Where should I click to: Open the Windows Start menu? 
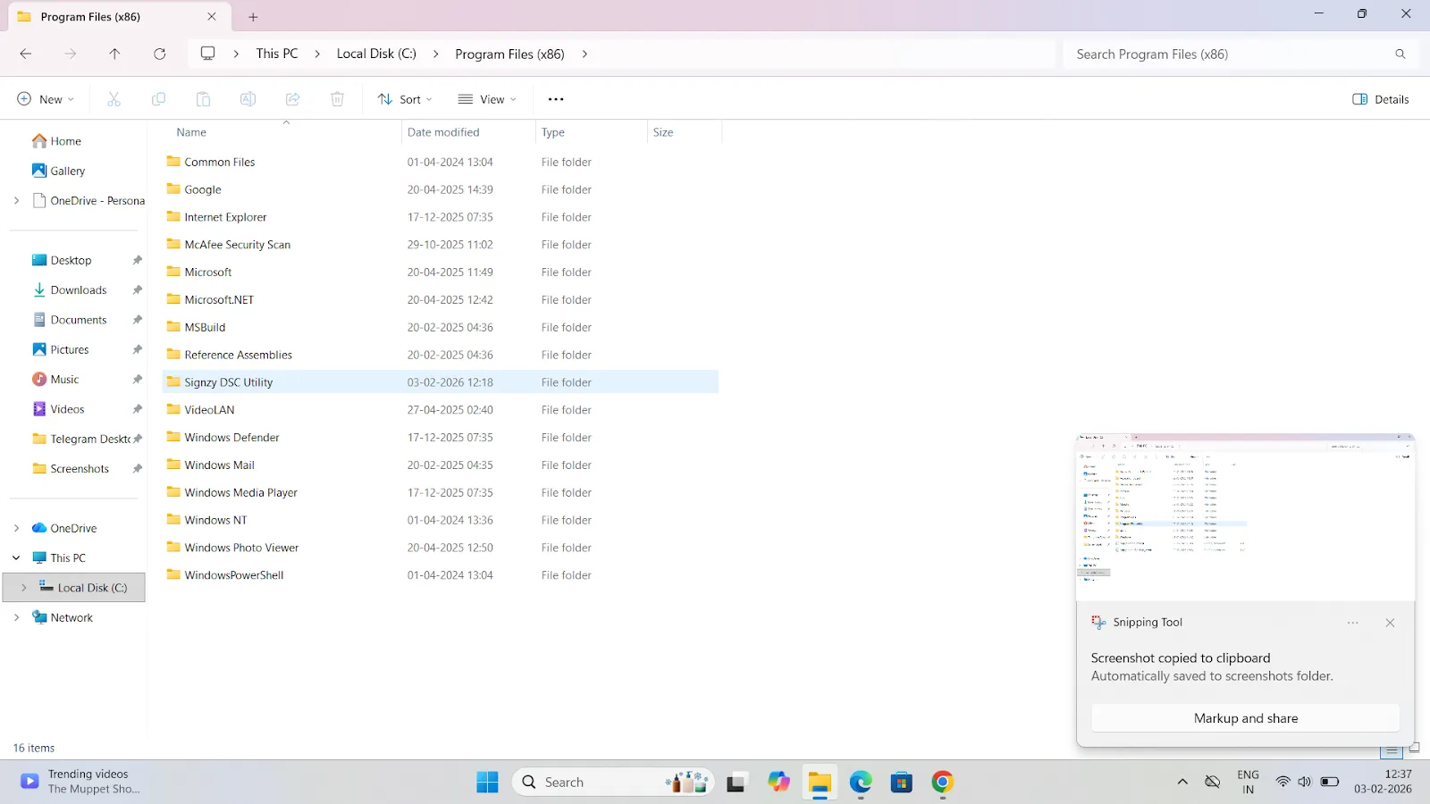coord(487,783)
